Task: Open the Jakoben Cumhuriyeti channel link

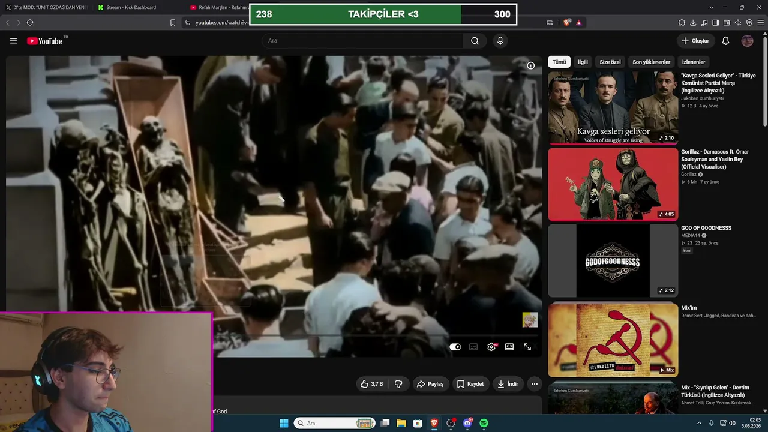Action: [x=702, y=98]
